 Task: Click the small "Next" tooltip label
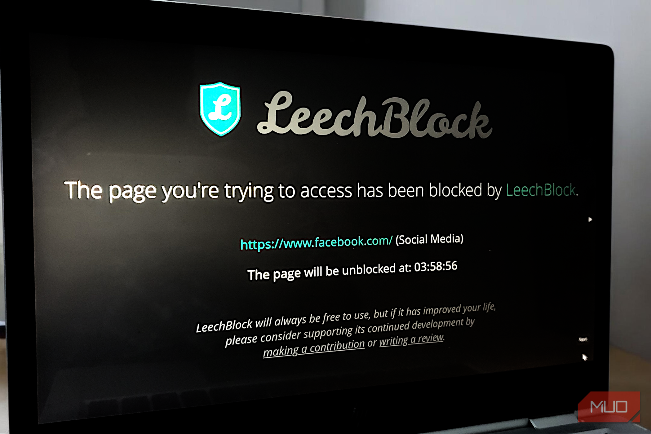coord(583,339)
